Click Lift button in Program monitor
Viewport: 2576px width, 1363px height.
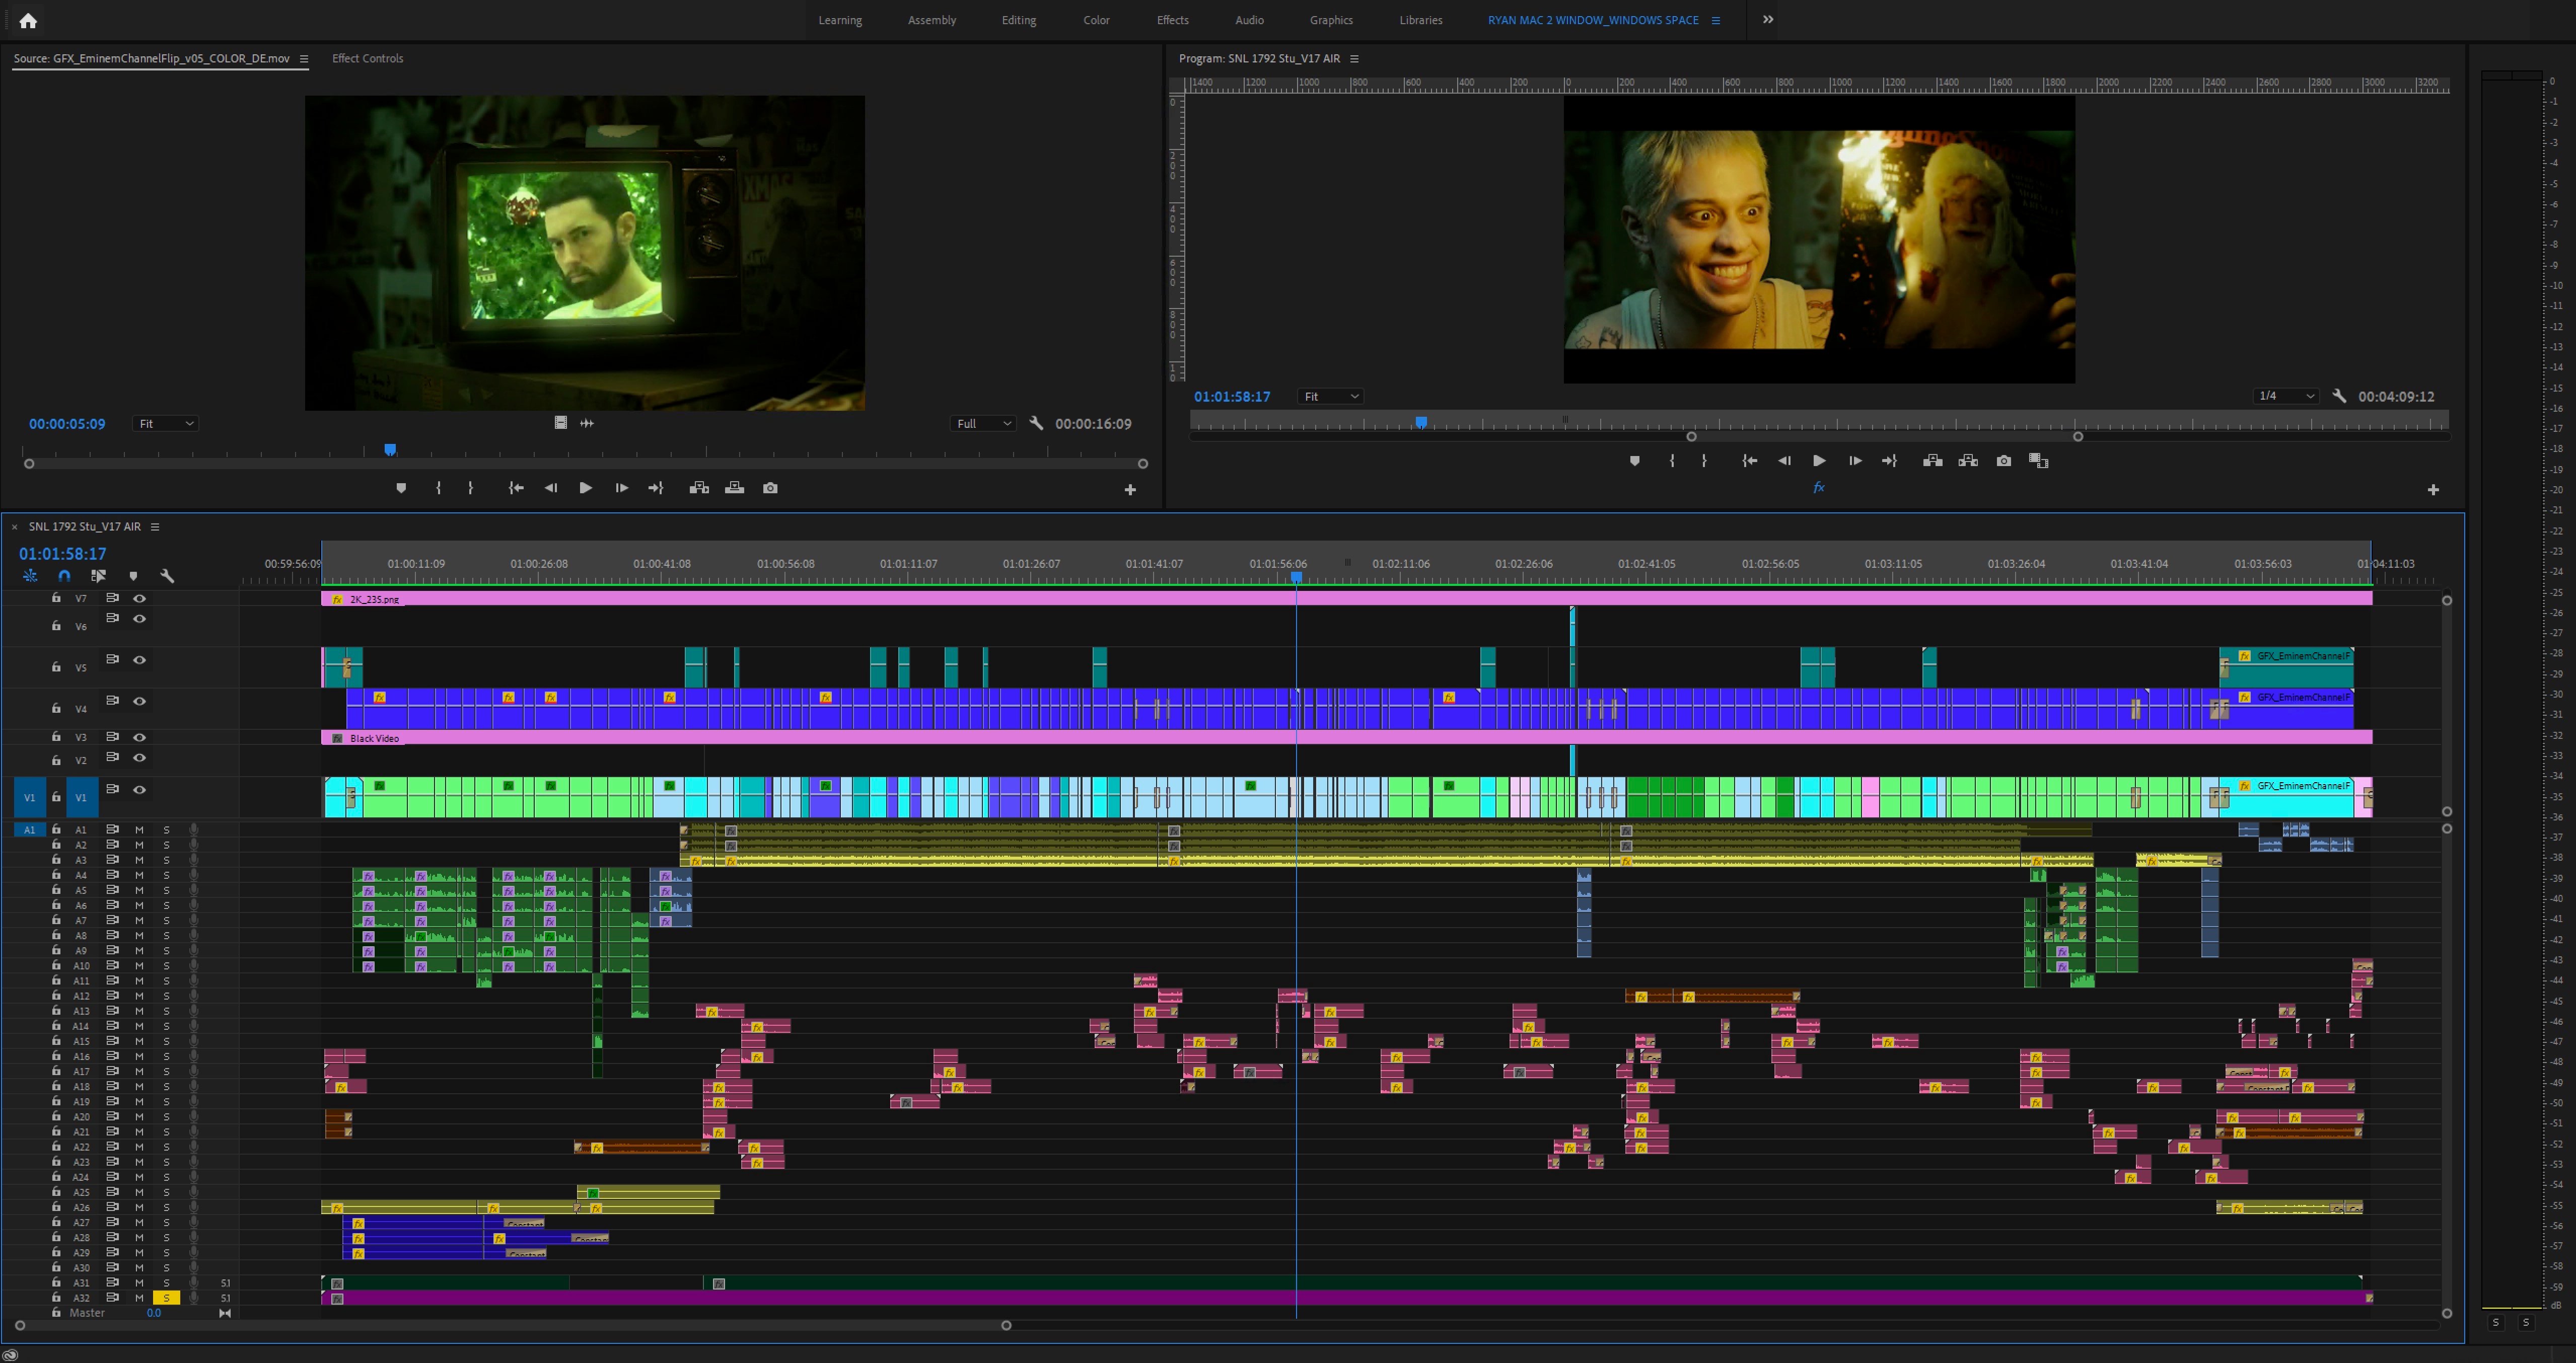click(1933, 461)
